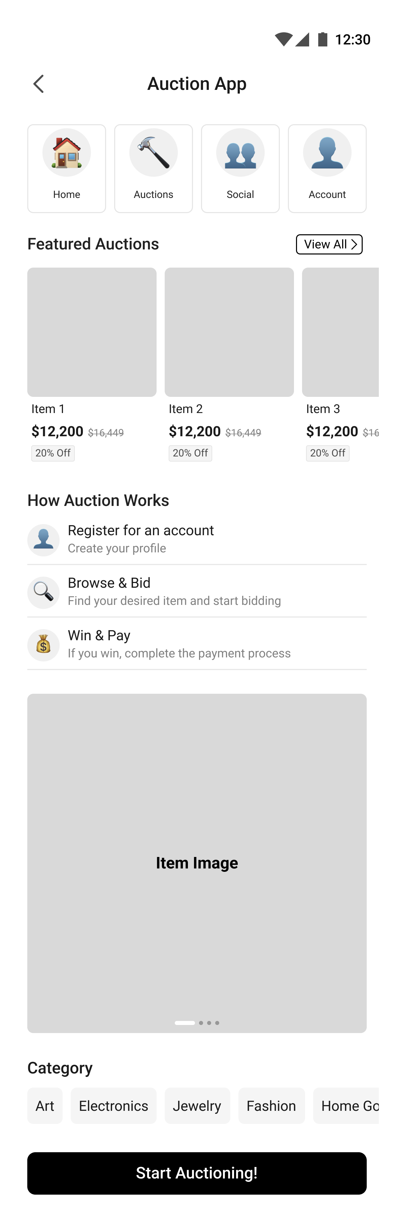Tap the back arrow icon
This screenshot has height=1232, width=394.
(x=39, y=84)
